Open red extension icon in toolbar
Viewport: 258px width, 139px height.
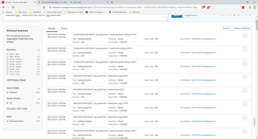[x=243, y=7]
